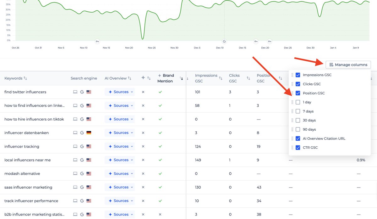This screenshot has height=219, width=377.
Task: Expand Sources for how to find influencers on linkedin row
Action: (x=120, y=105)
